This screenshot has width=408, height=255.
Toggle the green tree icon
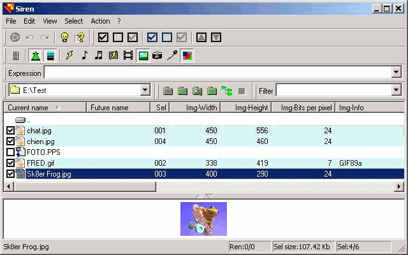click(x=36, y=55)
